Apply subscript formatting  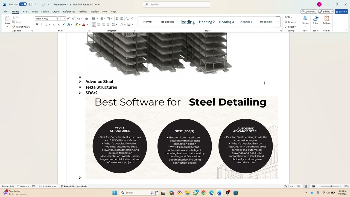pyautogui.click(x=59, y=25)
